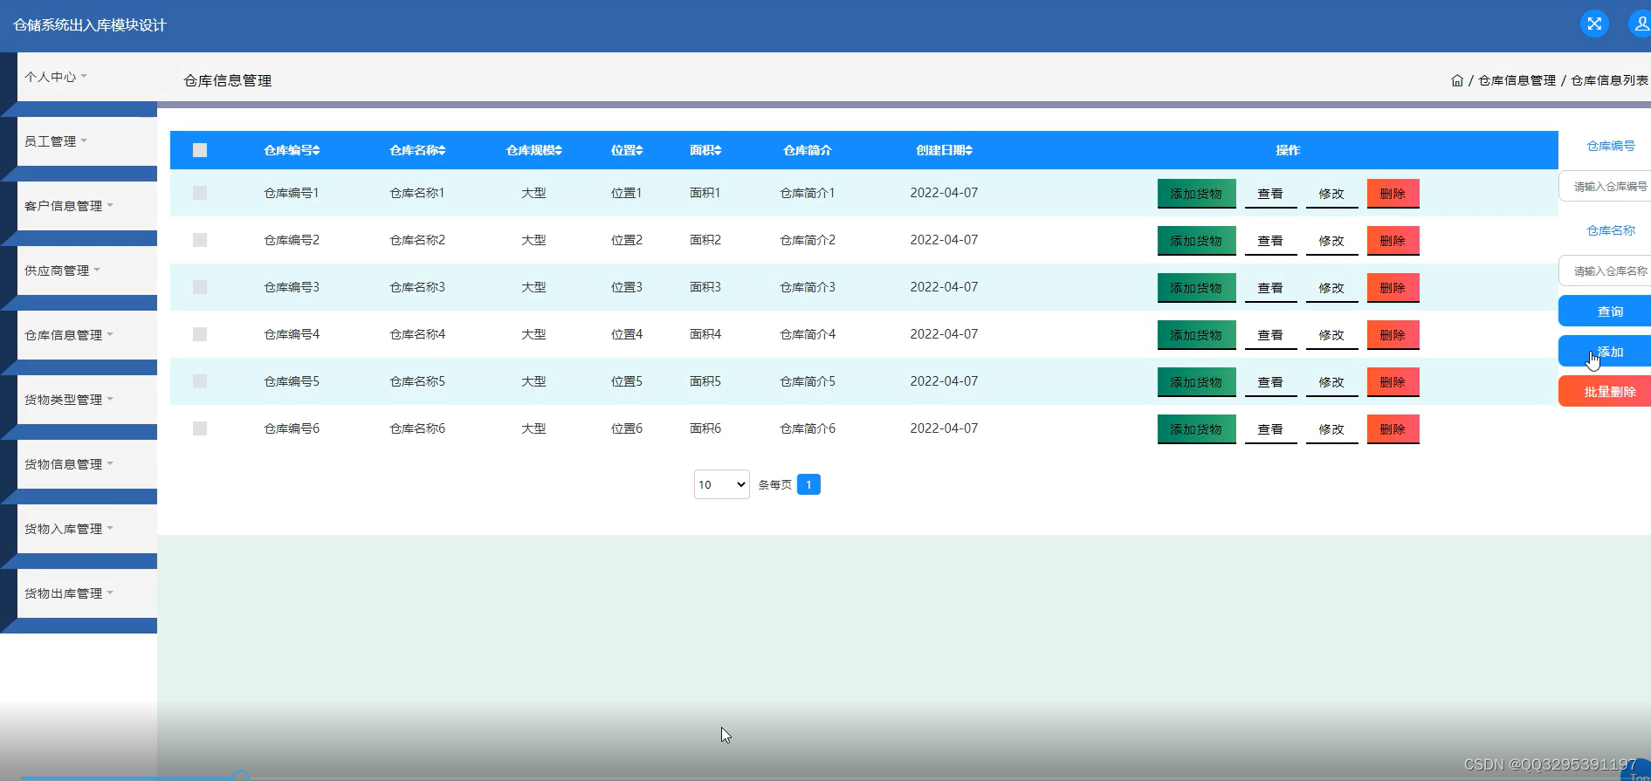Click 仓库信息列表 breadcrumb link
The image size is (1651, 781).
(x=1609, y=80)
